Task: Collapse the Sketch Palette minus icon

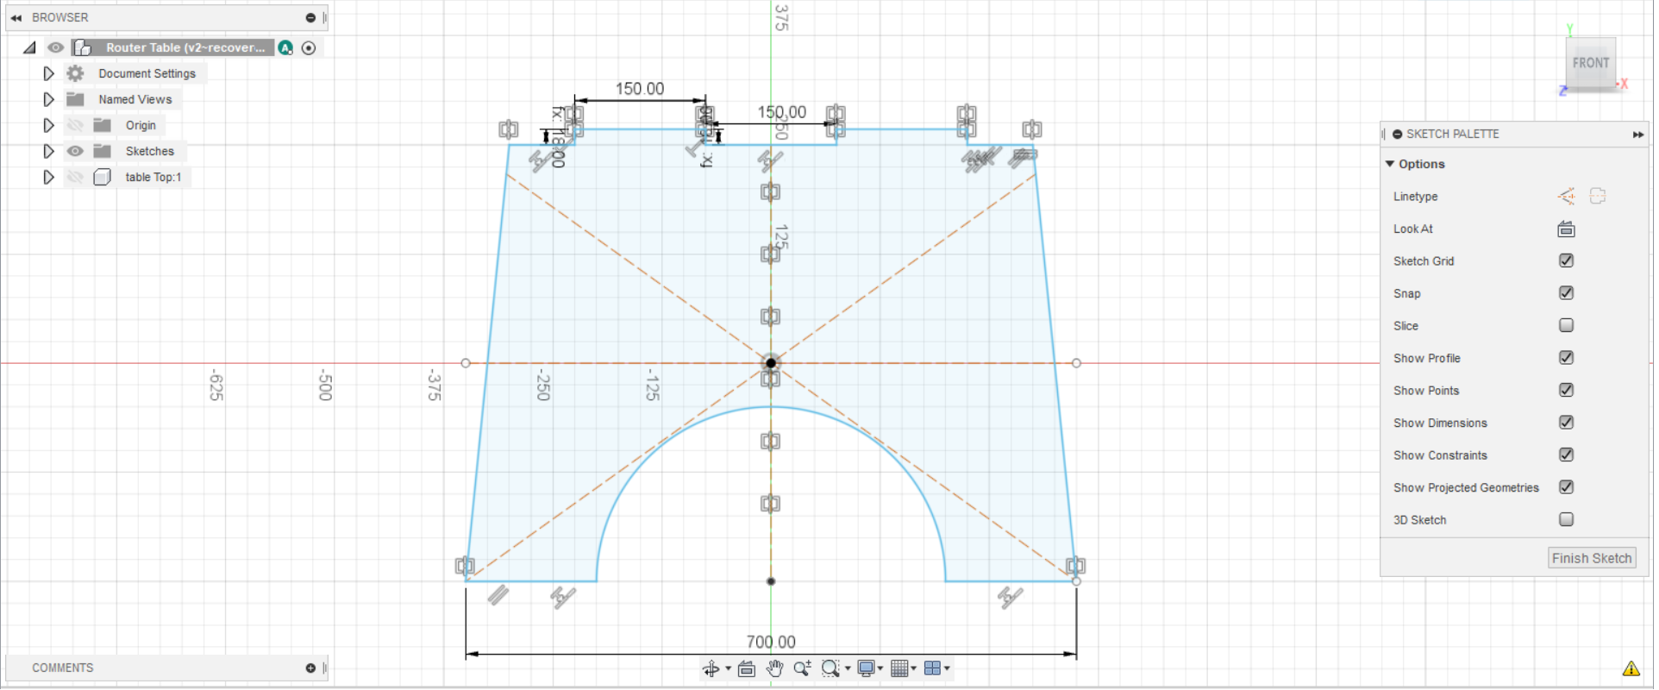Action: [x=1397, y=135]
